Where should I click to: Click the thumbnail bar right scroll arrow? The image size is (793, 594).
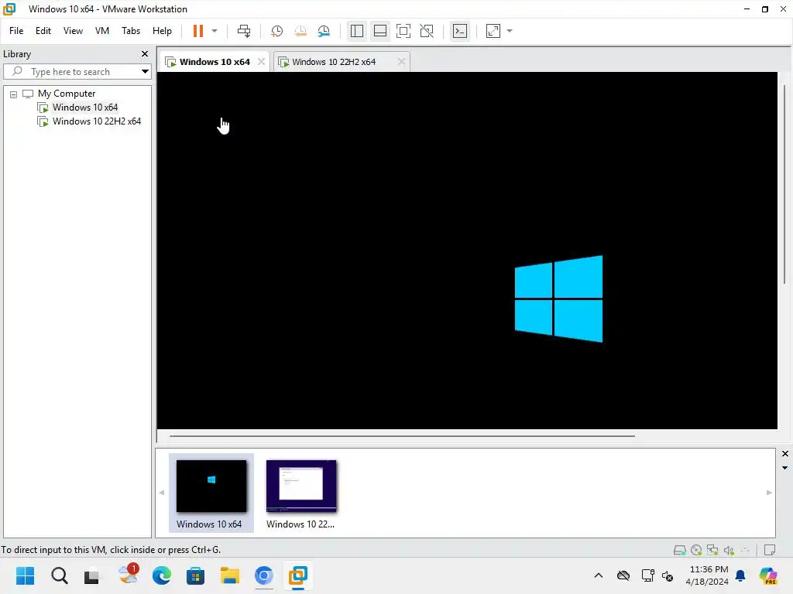(x=769, y=493)
